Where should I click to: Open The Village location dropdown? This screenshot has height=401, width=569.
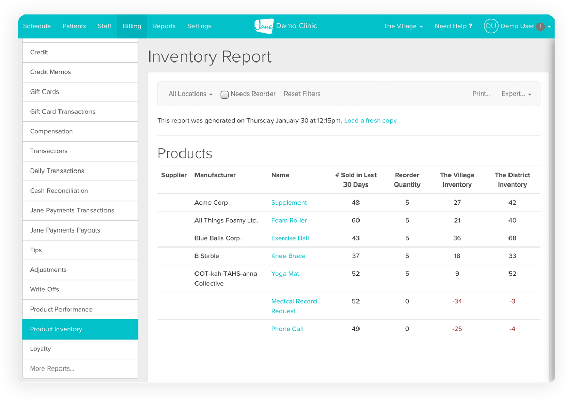403,26
